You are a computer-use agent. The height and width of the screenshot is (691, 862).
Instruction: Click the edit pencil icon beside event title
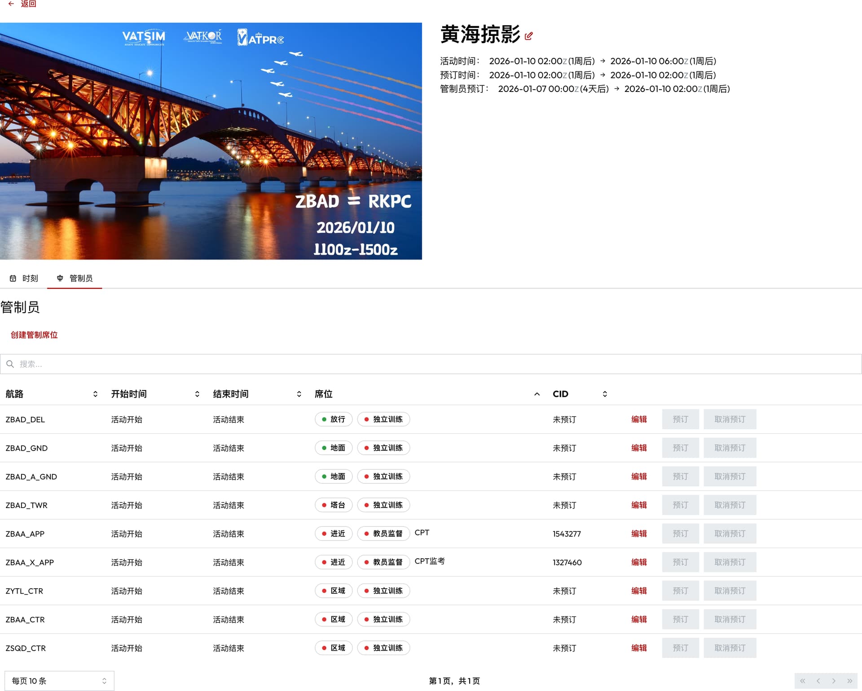(x=528, y=36)
